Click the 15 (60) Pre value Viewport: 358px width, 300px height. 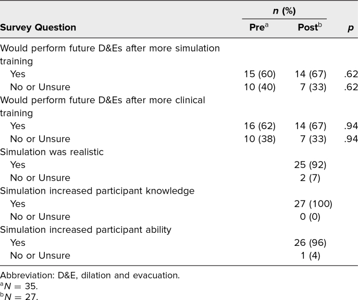point(260,74)
